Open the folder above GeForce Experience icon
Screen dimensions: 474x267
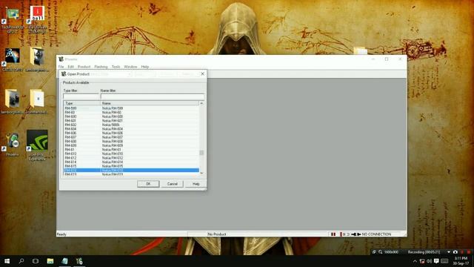pos(37,102)
